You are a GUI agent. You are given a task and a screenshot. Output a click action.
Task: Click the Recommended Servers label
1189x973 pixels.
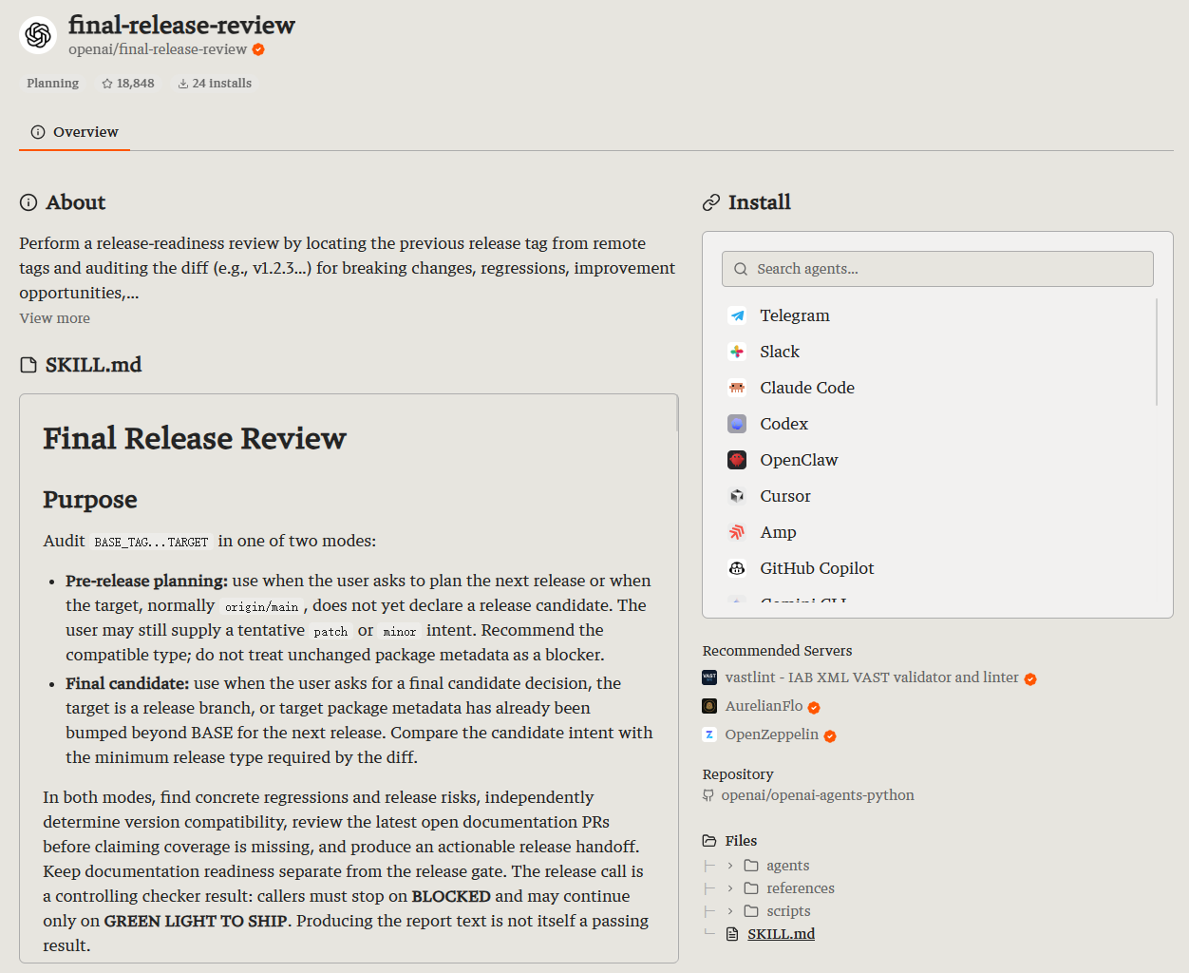778,651
